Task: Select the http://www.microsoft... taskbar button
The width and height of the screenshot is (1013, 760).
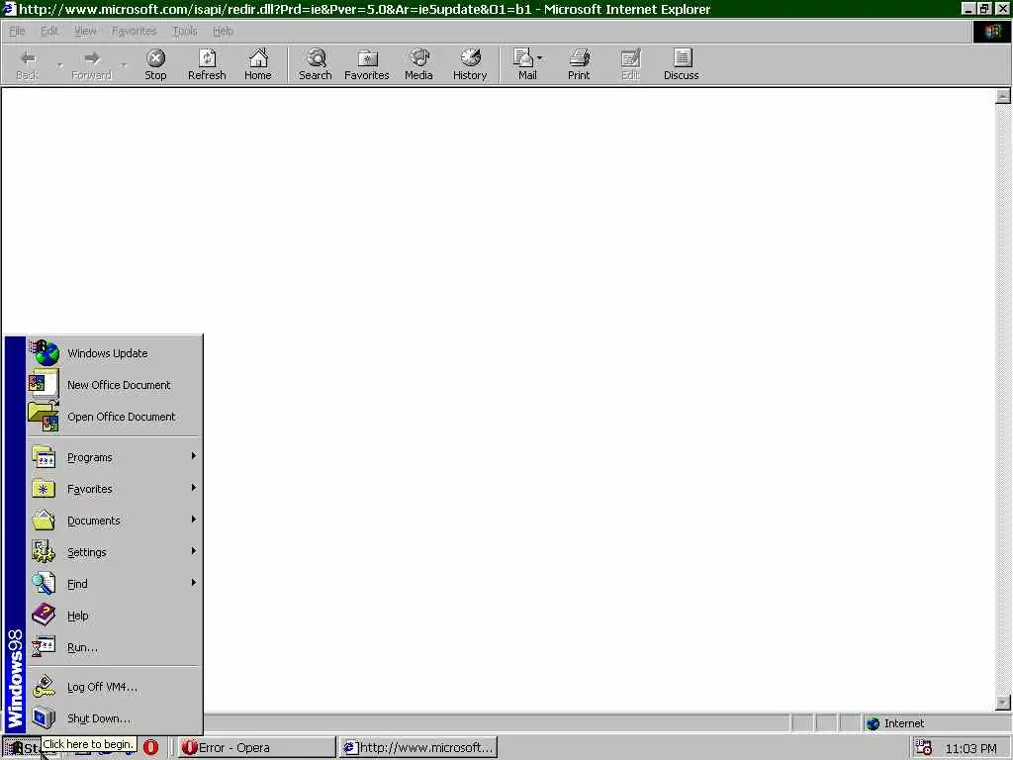Action: [418, 748]
